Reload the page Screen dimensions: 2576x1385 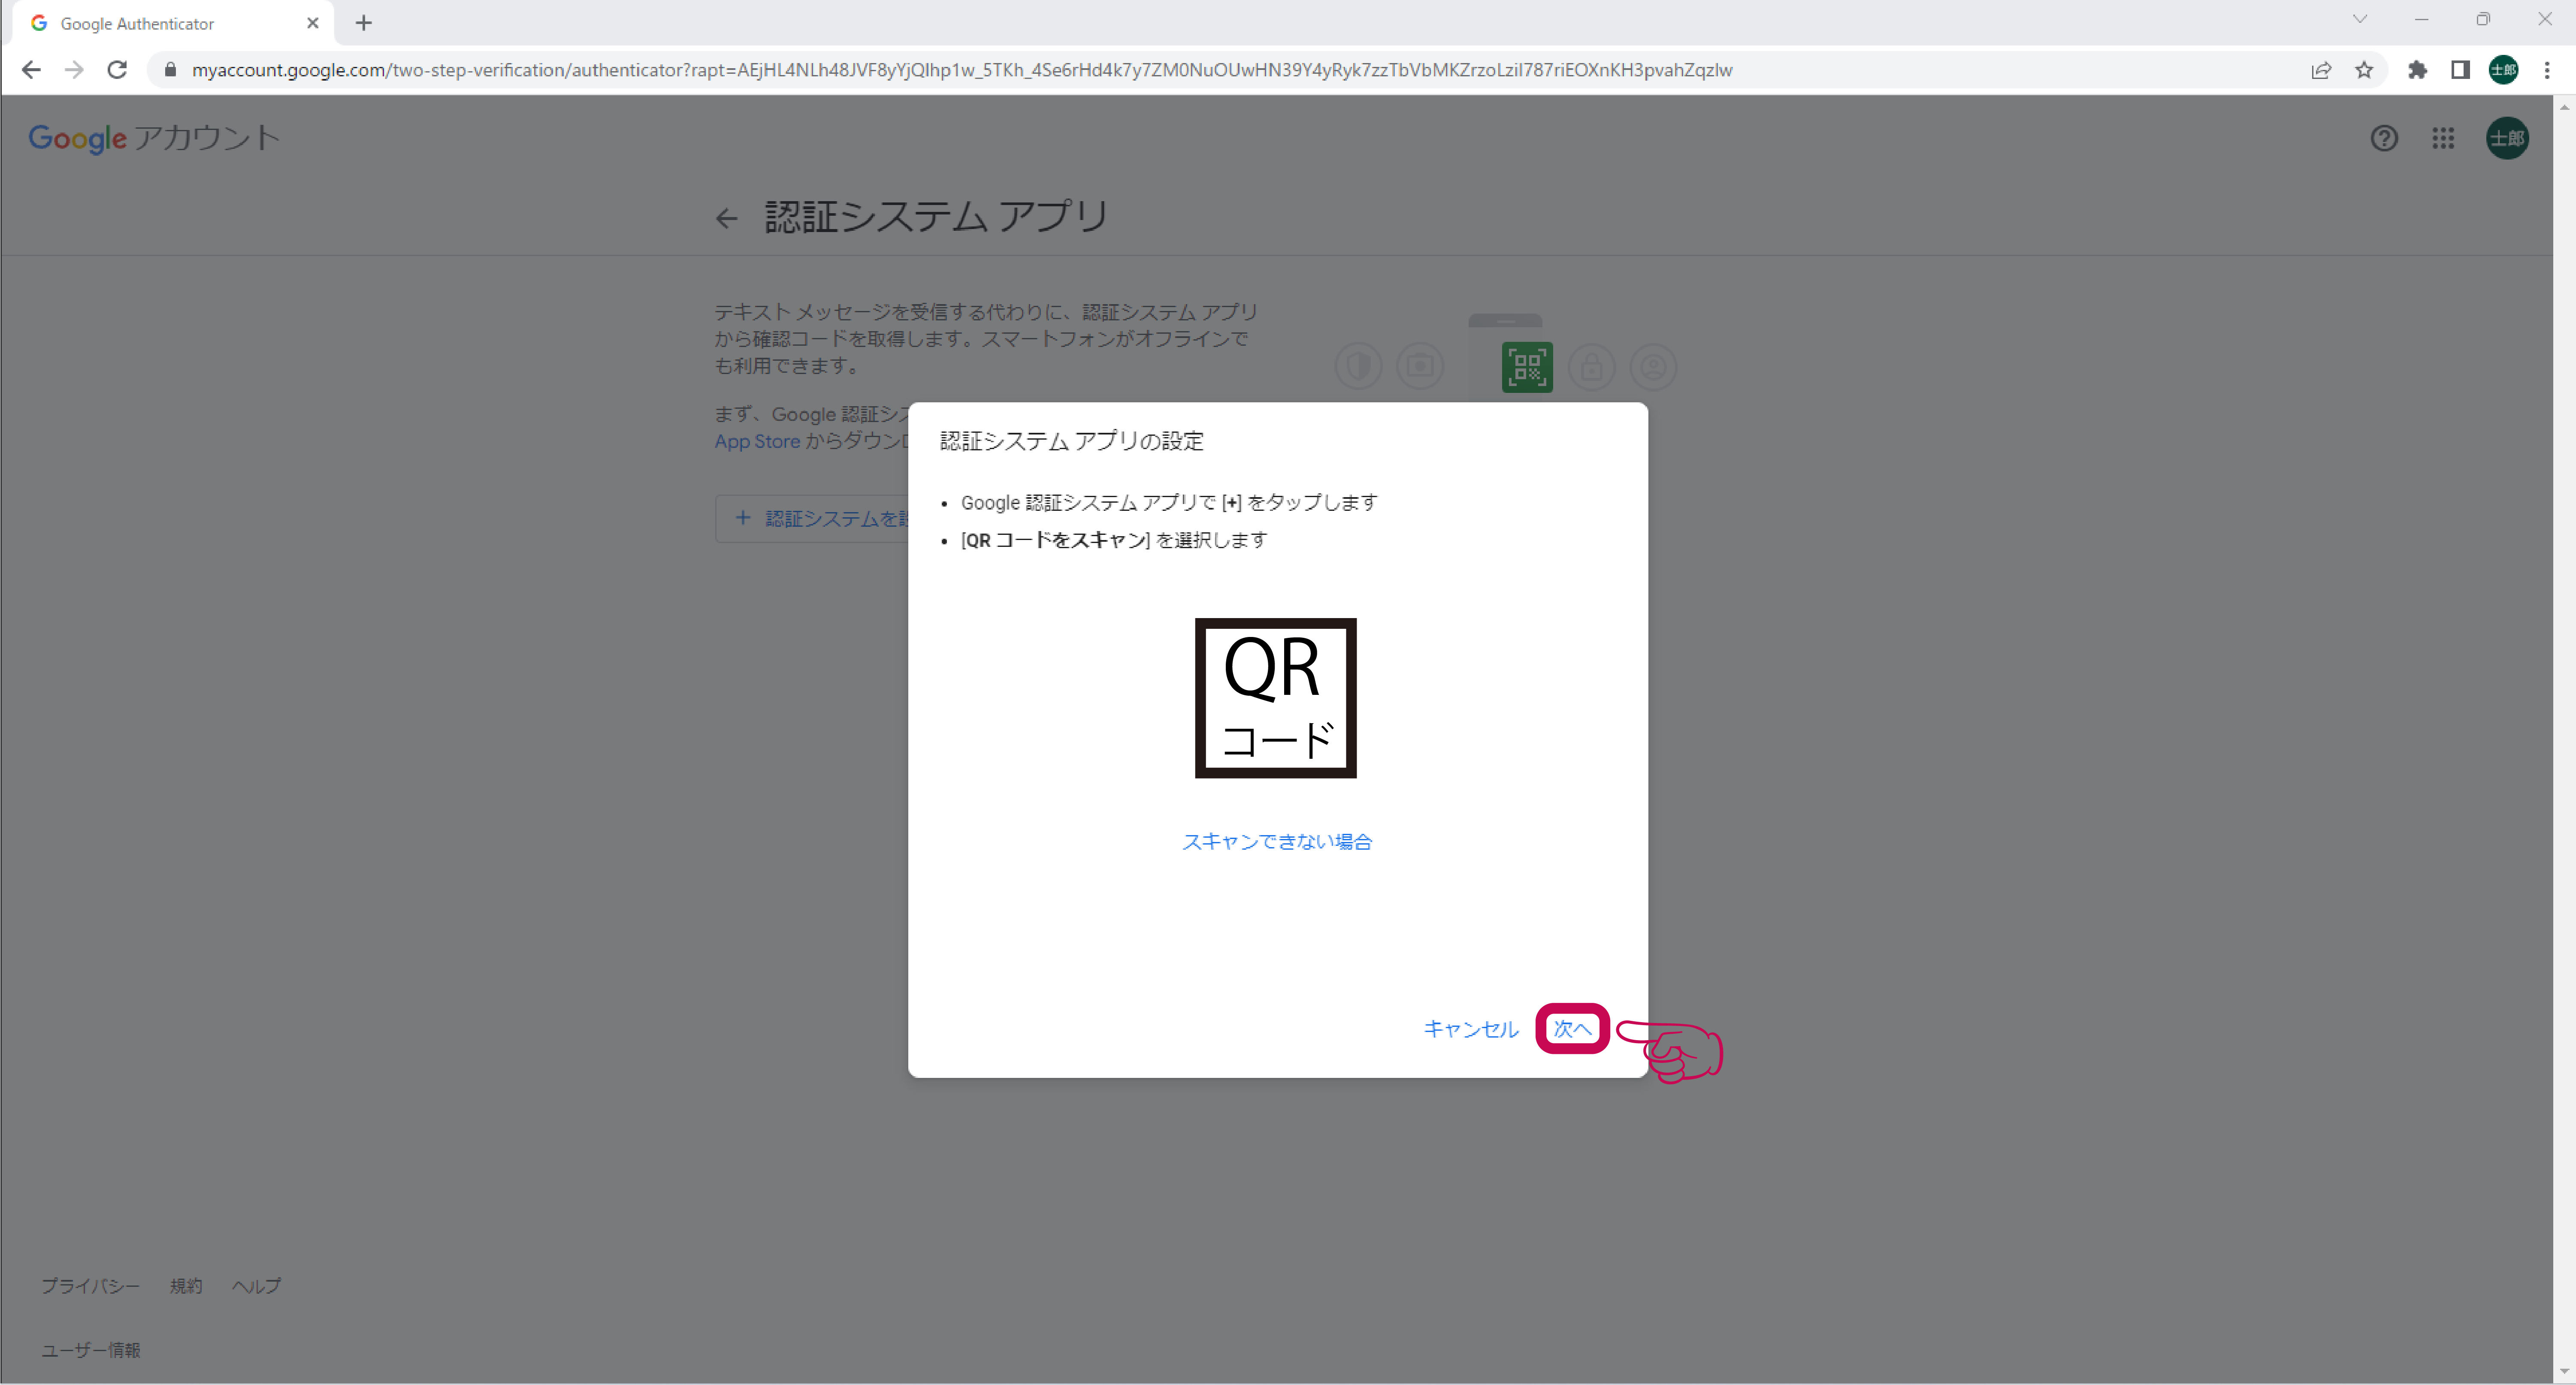pyautogui.click(x=117, y=69)
